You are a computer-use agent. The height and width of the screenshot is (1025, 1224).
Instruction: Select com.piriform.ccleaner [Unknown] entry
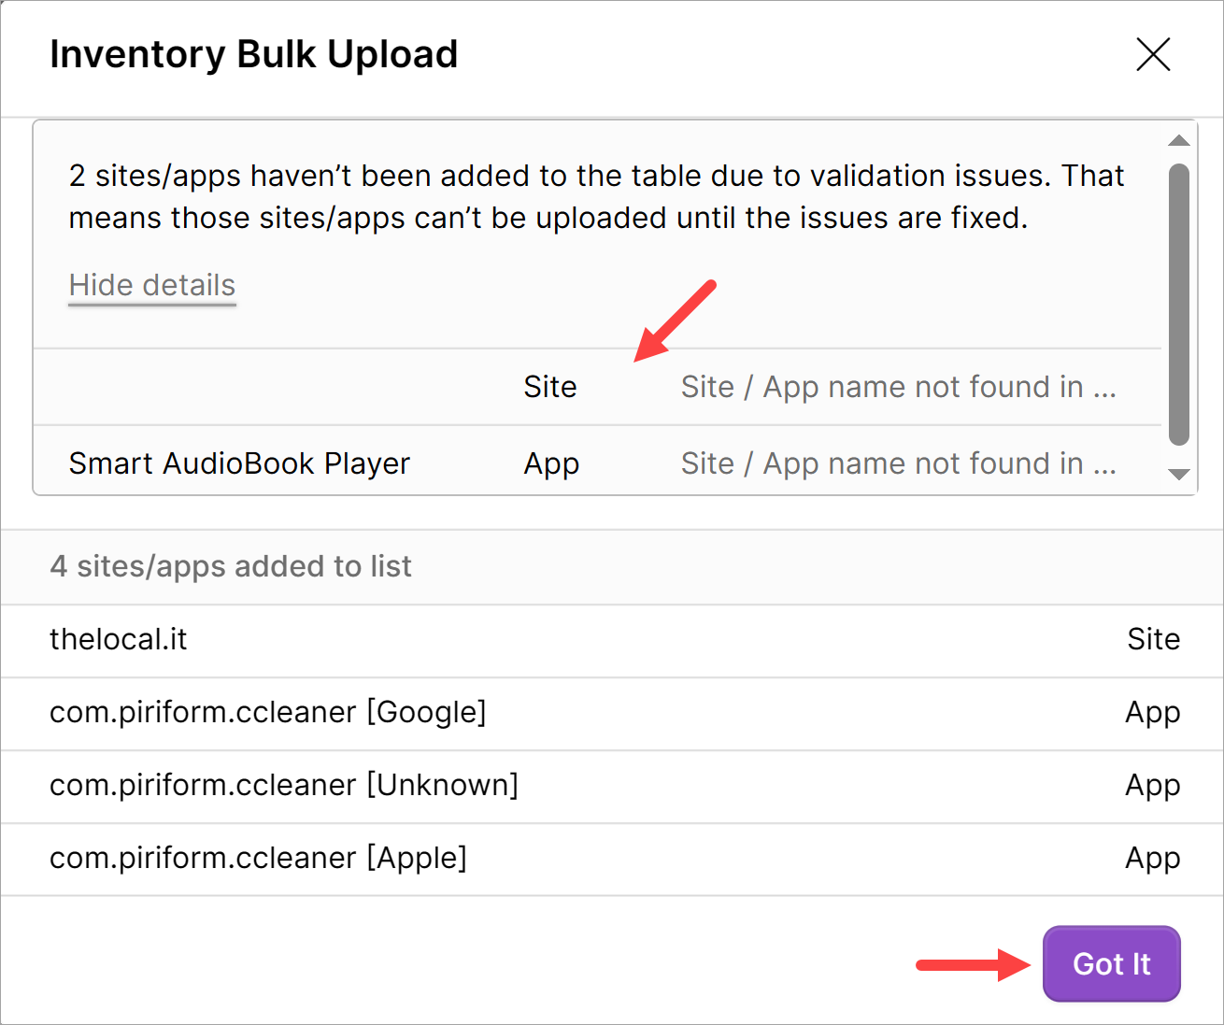(284, 785)
